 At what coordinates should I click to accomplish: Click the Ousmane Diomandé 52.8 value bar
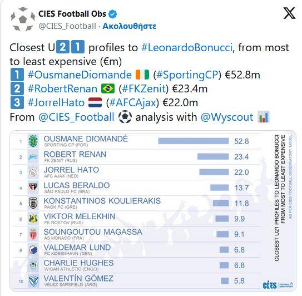click(194, 141)
